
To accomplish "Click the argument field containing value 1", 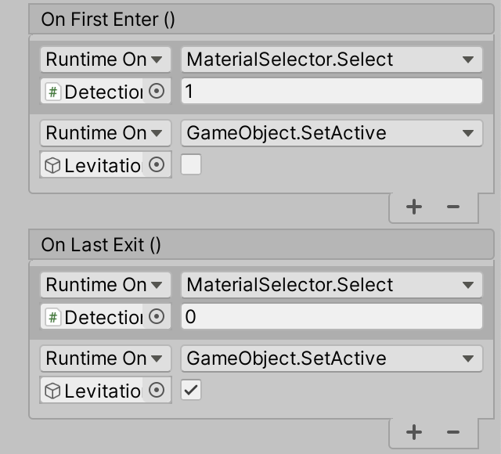I will pyautogui.click(x=332, y=92).
